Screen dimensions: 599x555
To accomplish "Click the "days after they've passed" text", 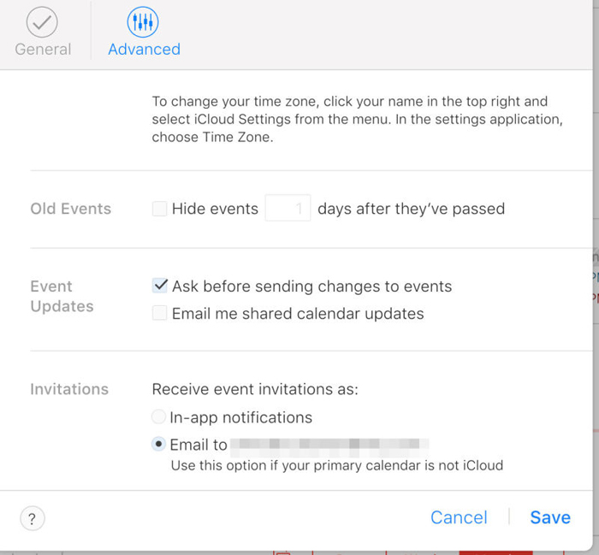I will pyautogui.click(x=411, y=209).
